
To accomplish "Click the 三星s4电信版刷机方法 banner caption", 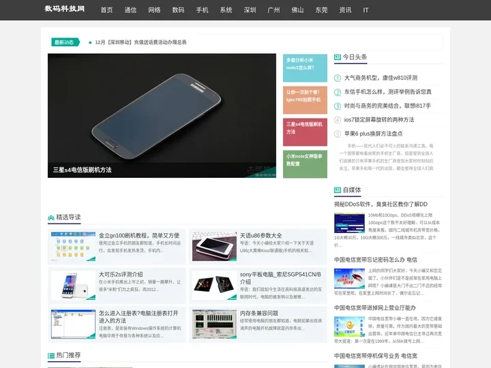I will coord(82,170).
